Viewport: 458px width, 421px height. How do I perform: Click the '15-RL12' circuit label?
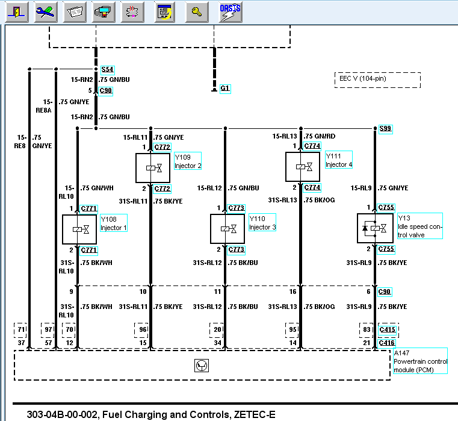pos(209,188)
